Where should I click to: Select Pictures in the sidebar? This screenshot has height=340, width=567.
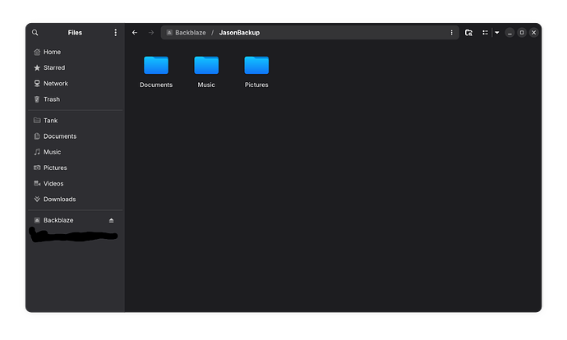[x=76, y=168]
